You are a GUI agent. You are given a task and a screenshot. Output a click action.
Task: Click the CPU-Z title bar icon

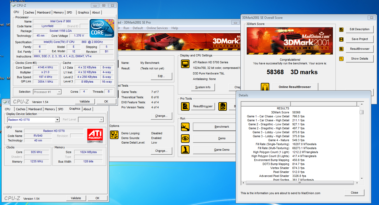click(x=13, y=5)
